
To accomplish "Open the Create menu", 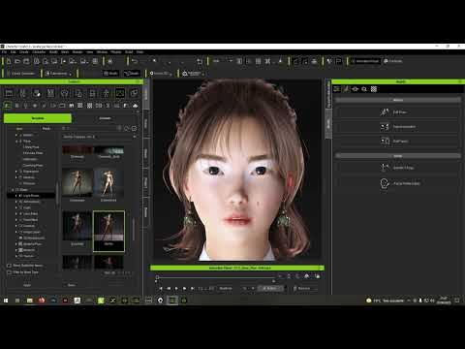I will (24, 52).
